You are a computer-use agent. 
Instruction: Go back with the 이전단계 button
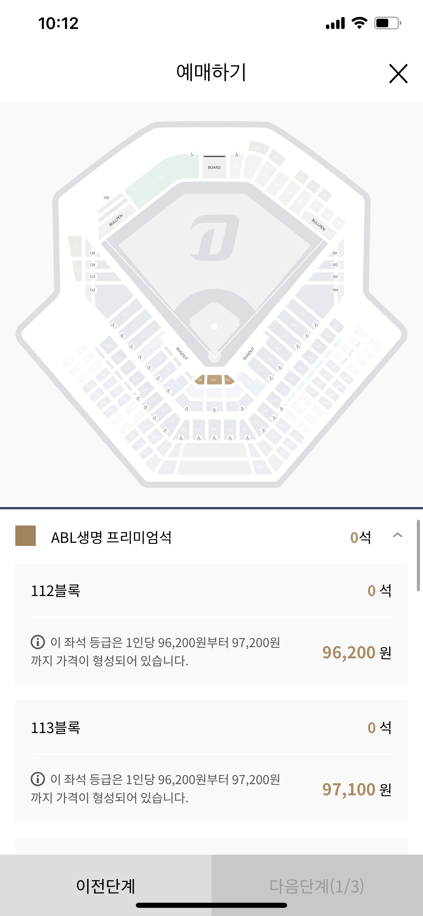[x=106, y=885]
